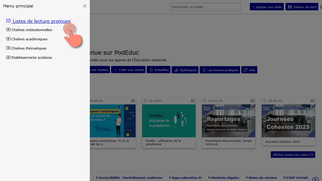Open Journées Cohésion 2025 video thumbnail
Viewport: 322px width, 181px height.
288,121
